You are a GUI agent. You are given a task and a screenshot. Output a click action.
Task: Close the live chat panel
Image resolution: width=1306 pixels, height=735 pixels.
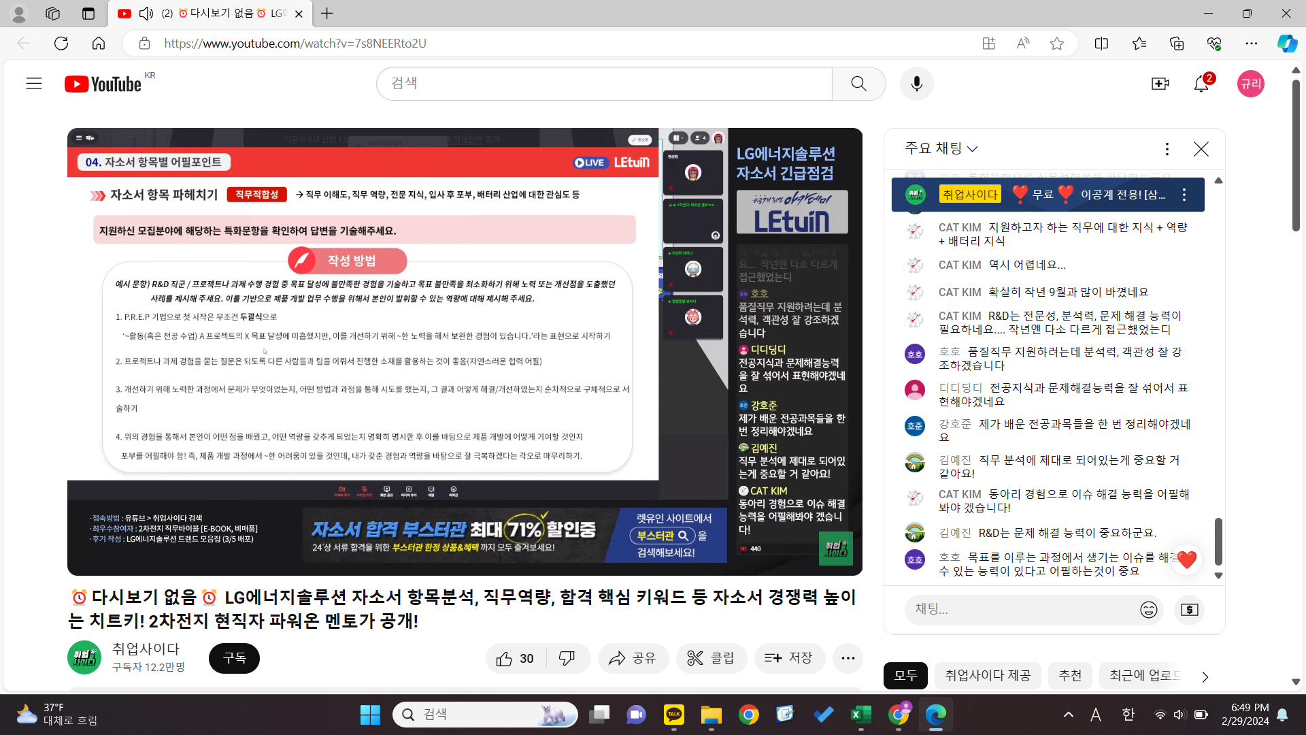[1201, 149]
